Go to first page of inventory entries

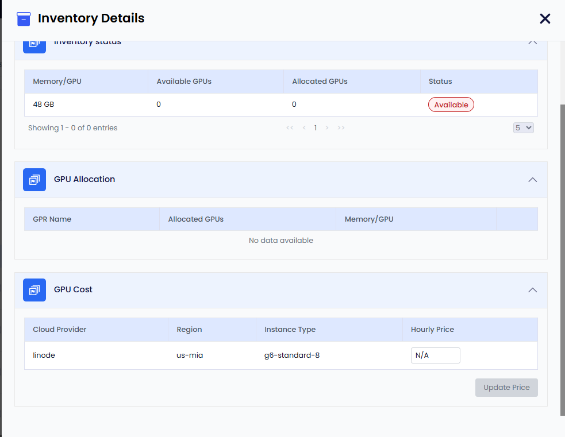pyautogui.click(x=290, y=128)
